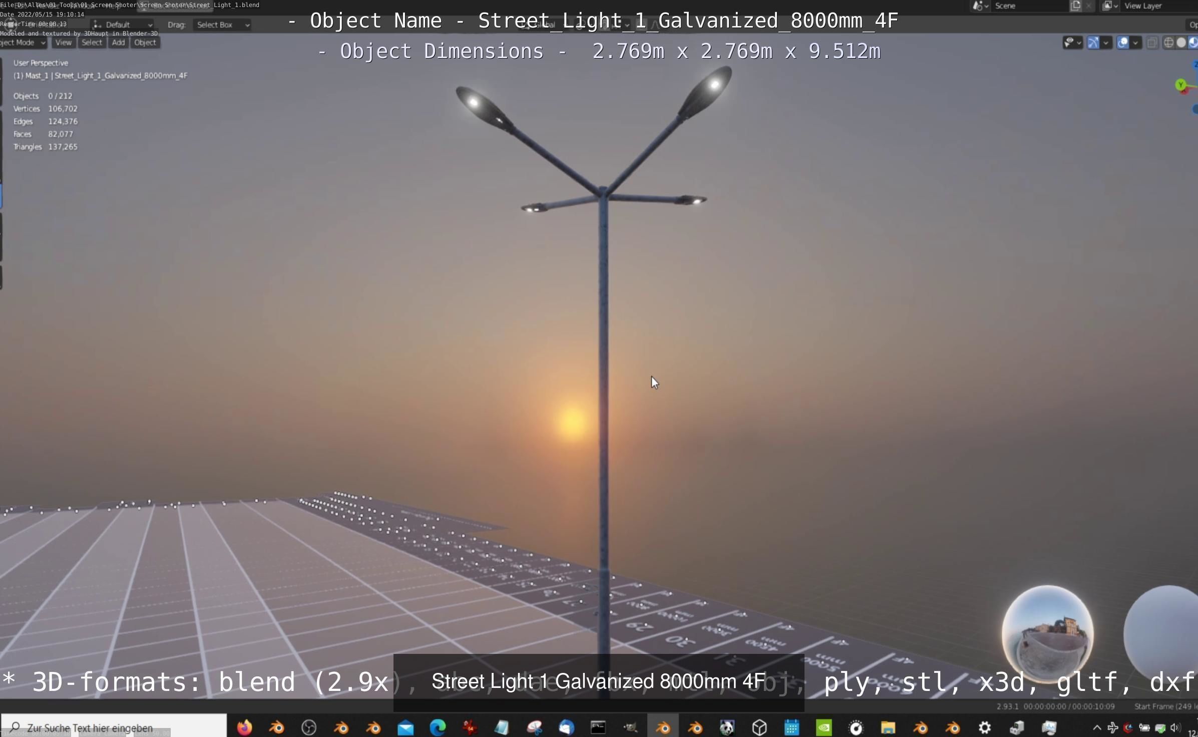The image size is (1198, 737).
Task: Launch Microsoft Edge from the taskbar
Action: point(438,727)
